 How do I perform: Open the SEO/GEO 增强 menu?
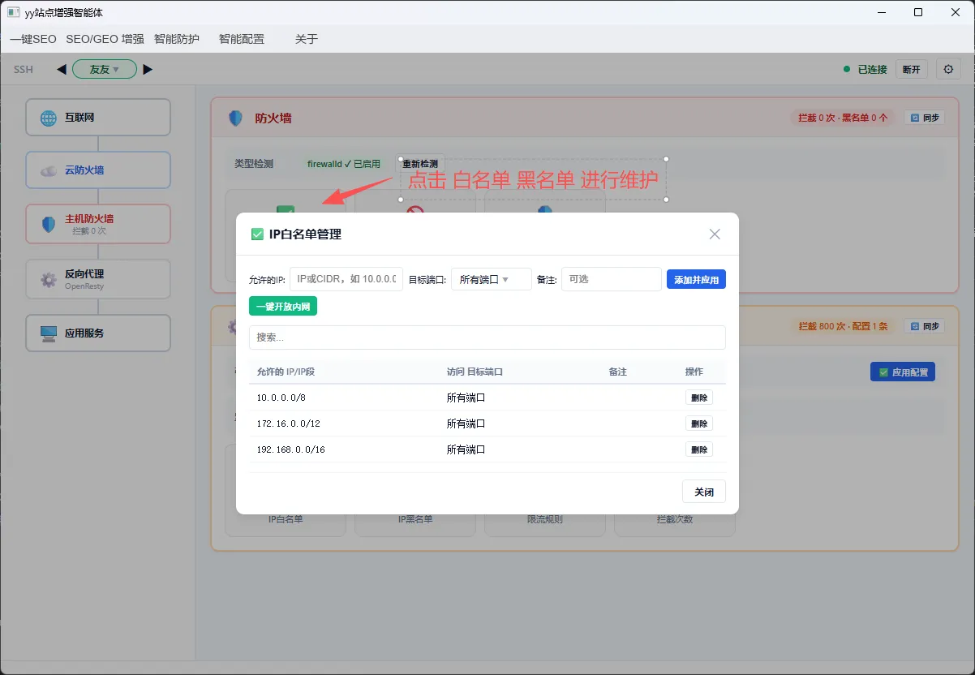(105, 39)
